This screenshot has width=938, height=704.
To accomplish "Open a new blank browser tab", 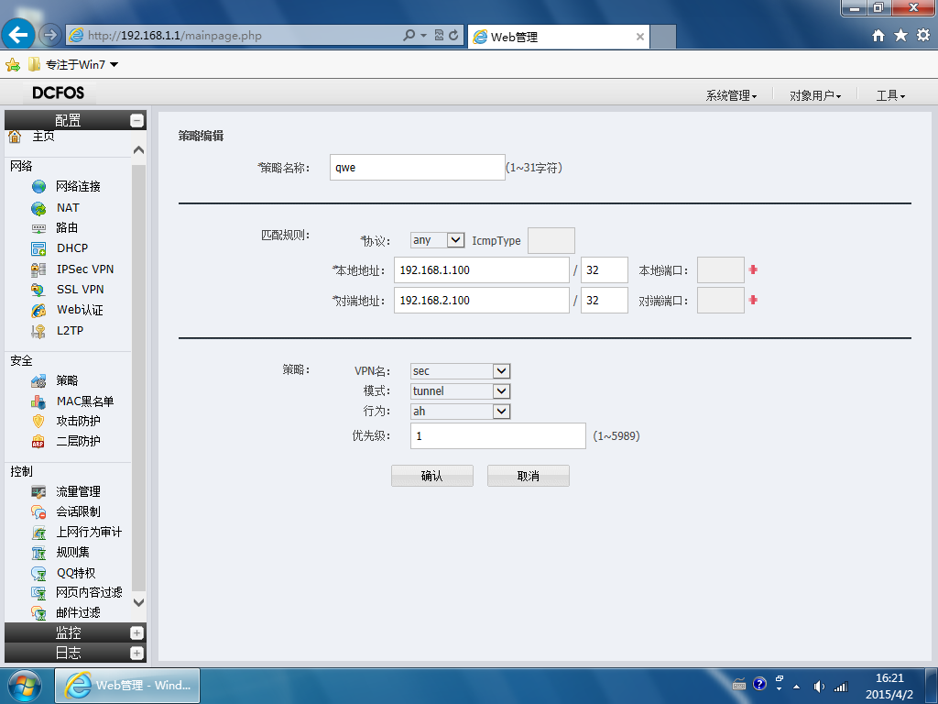I will pyautogui.click(x=663, y=37).
